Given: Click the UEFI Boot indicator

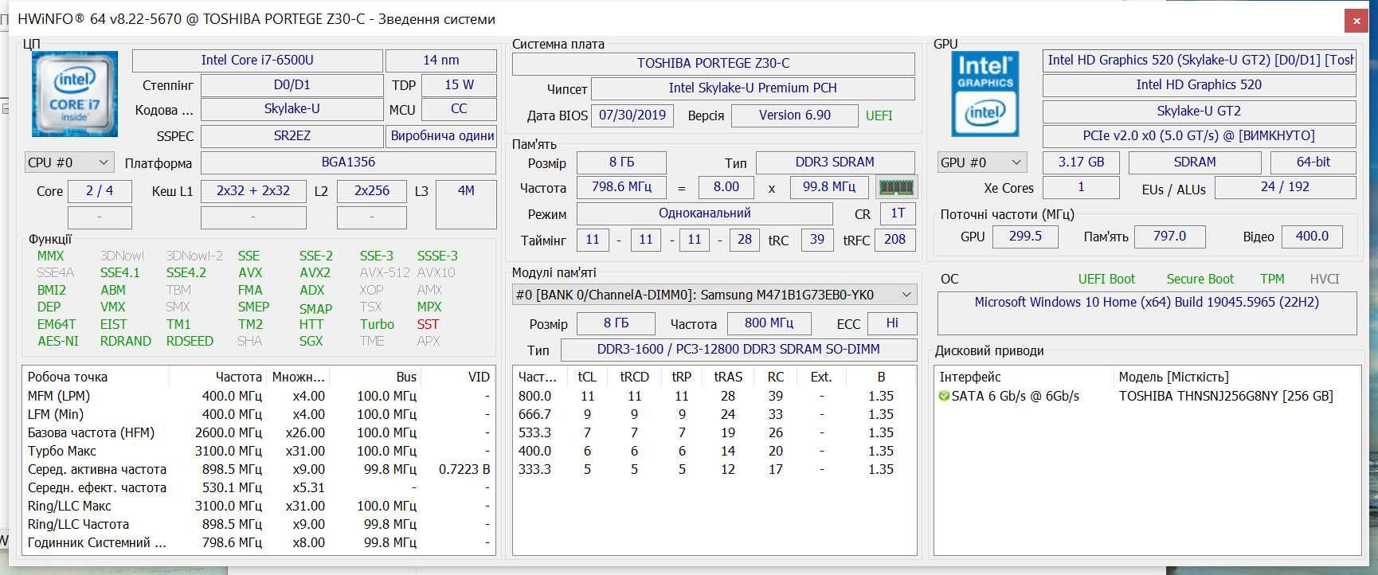Looking at the screenshot, I should click(x=1106, y=279).
